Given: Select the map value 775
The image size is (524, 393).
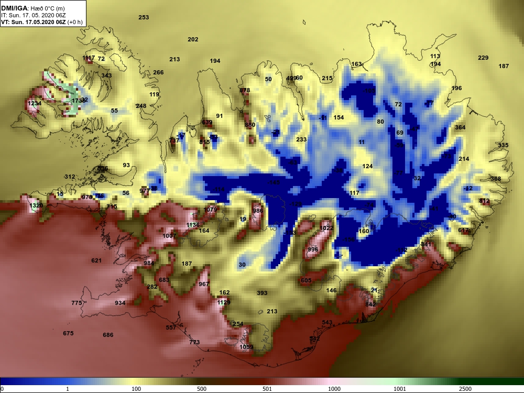Looking at the screenshot, I should click(77, 303).
